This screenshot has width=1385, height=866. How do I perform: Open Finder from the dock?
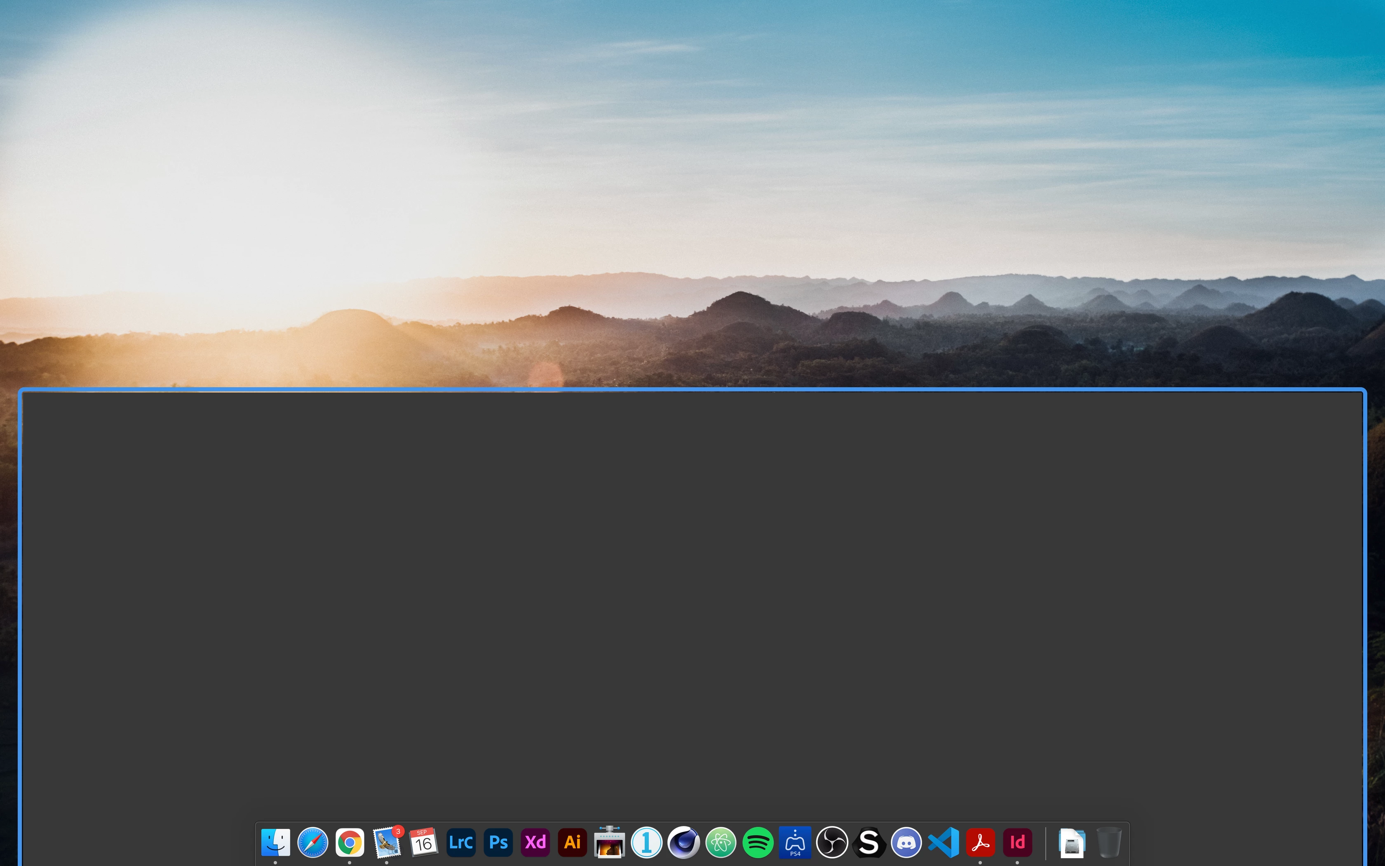tap(275, 842)
